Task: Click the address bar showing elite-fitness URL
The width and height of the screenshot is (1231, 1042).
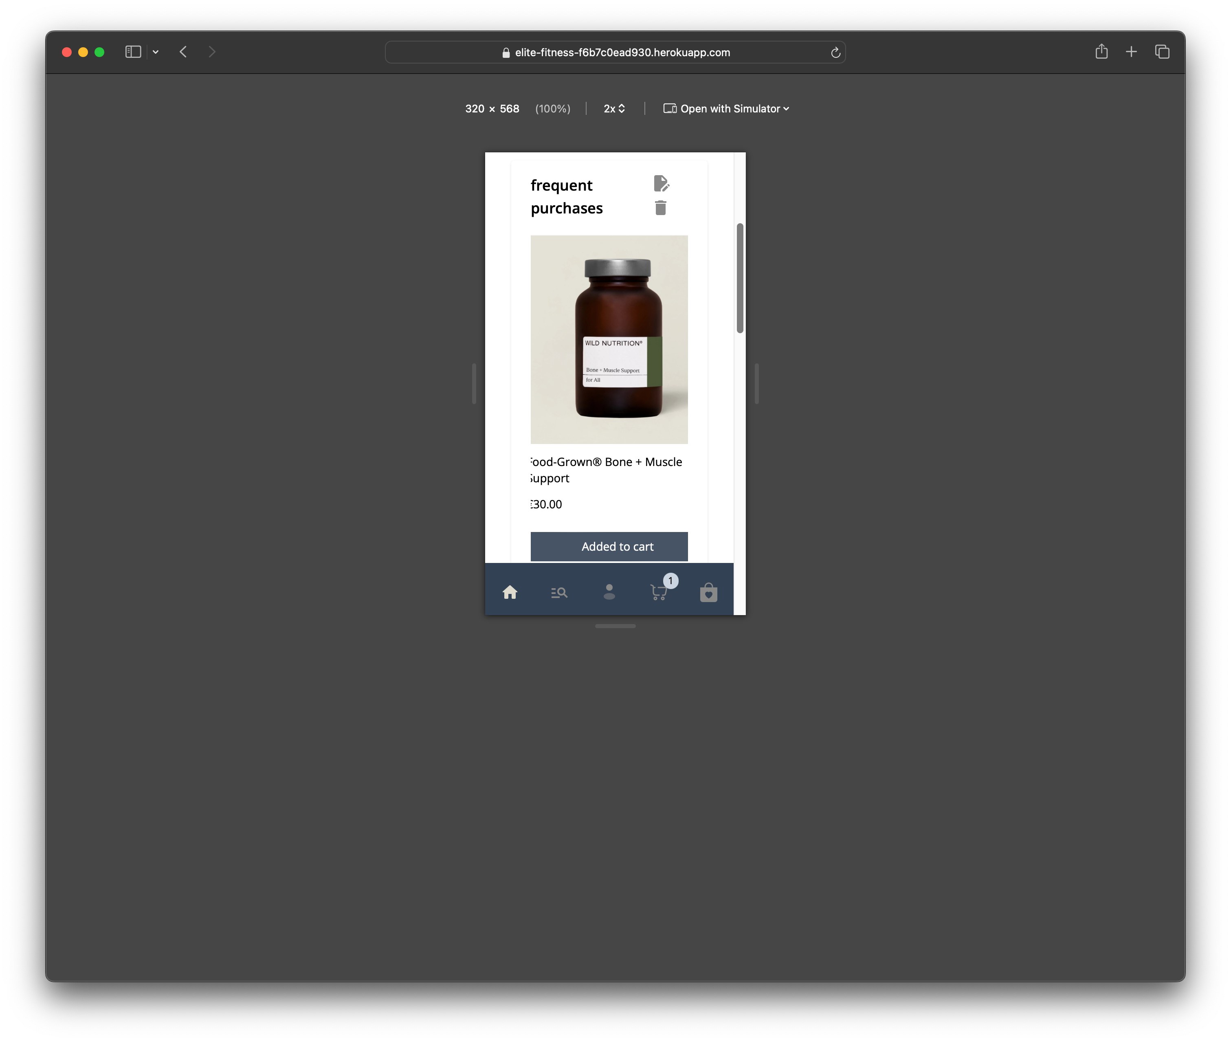Action: [x=615, y=52]
